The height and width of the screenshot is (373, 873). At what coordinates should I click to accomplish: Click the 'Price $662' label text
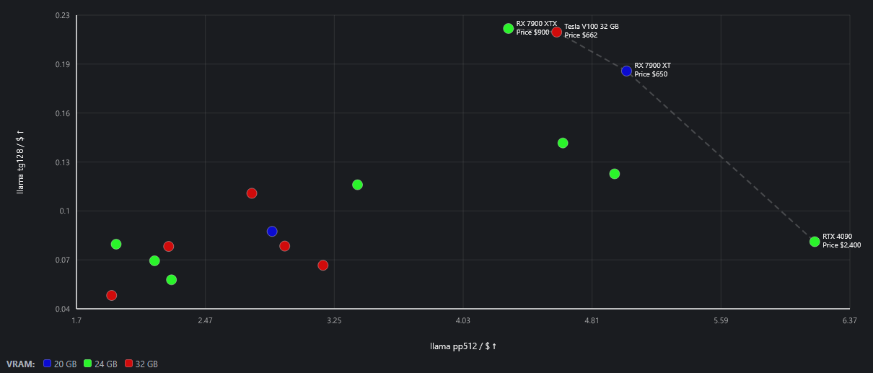[x=581, y=35]
